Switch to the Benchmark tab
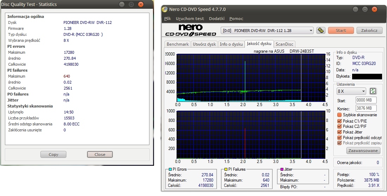Screen dimensions: 387x196 (177, 44)
